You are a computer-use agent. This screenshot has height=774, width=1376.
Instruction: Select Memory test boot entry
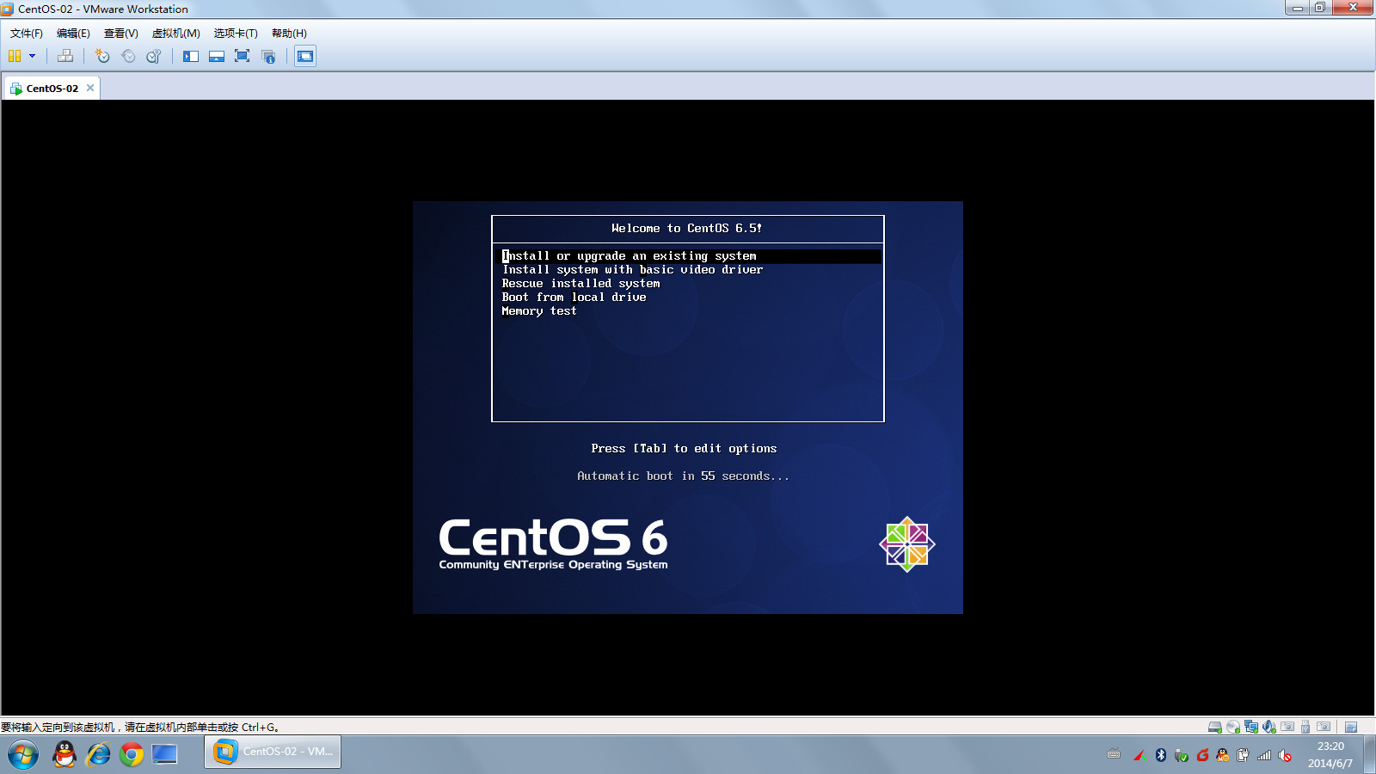click(539, 311)
